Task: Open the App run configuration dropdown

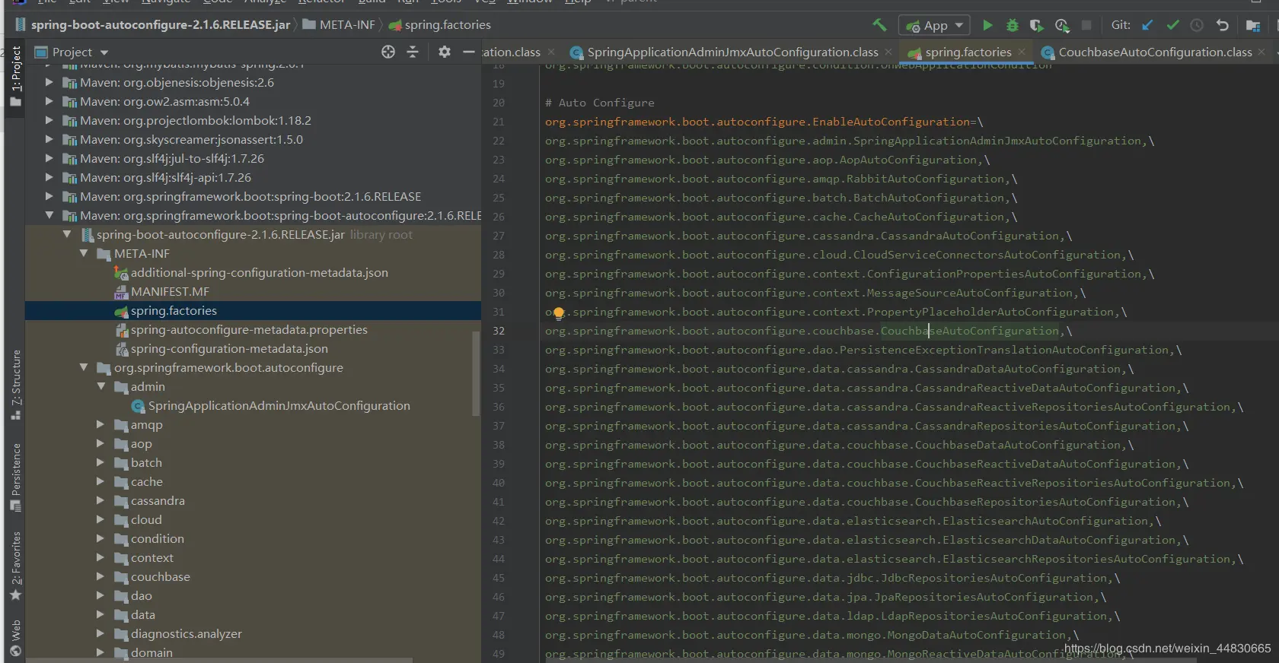Action: [x=935, y=25]
